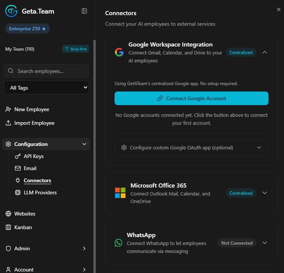Click the Search employees magnifier icon
This screenshot has height=273, width=284.
(11, 71)
